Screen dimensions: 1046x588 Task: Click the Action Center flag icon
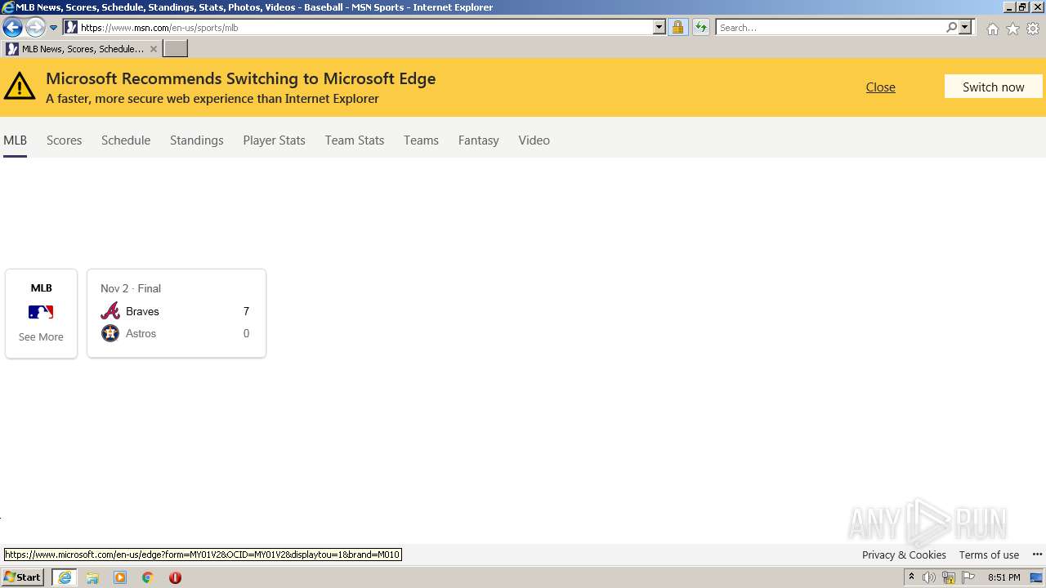click(x=968, y=577)
